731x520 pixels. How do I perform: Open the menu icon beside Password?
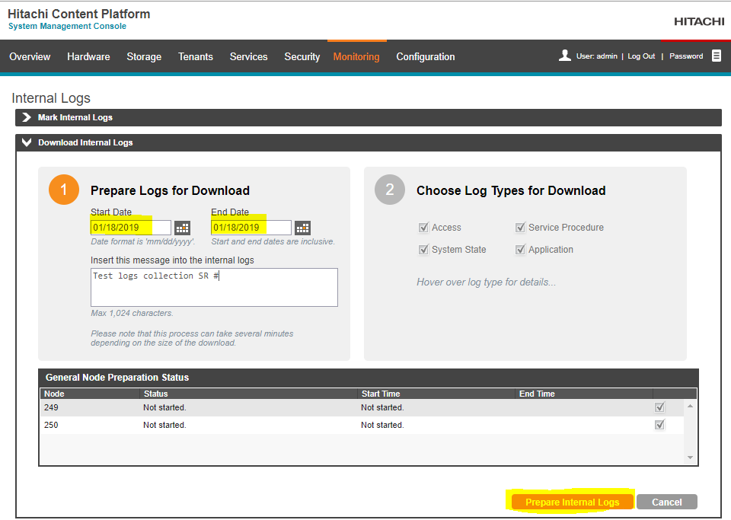click(x=717, y=56)
